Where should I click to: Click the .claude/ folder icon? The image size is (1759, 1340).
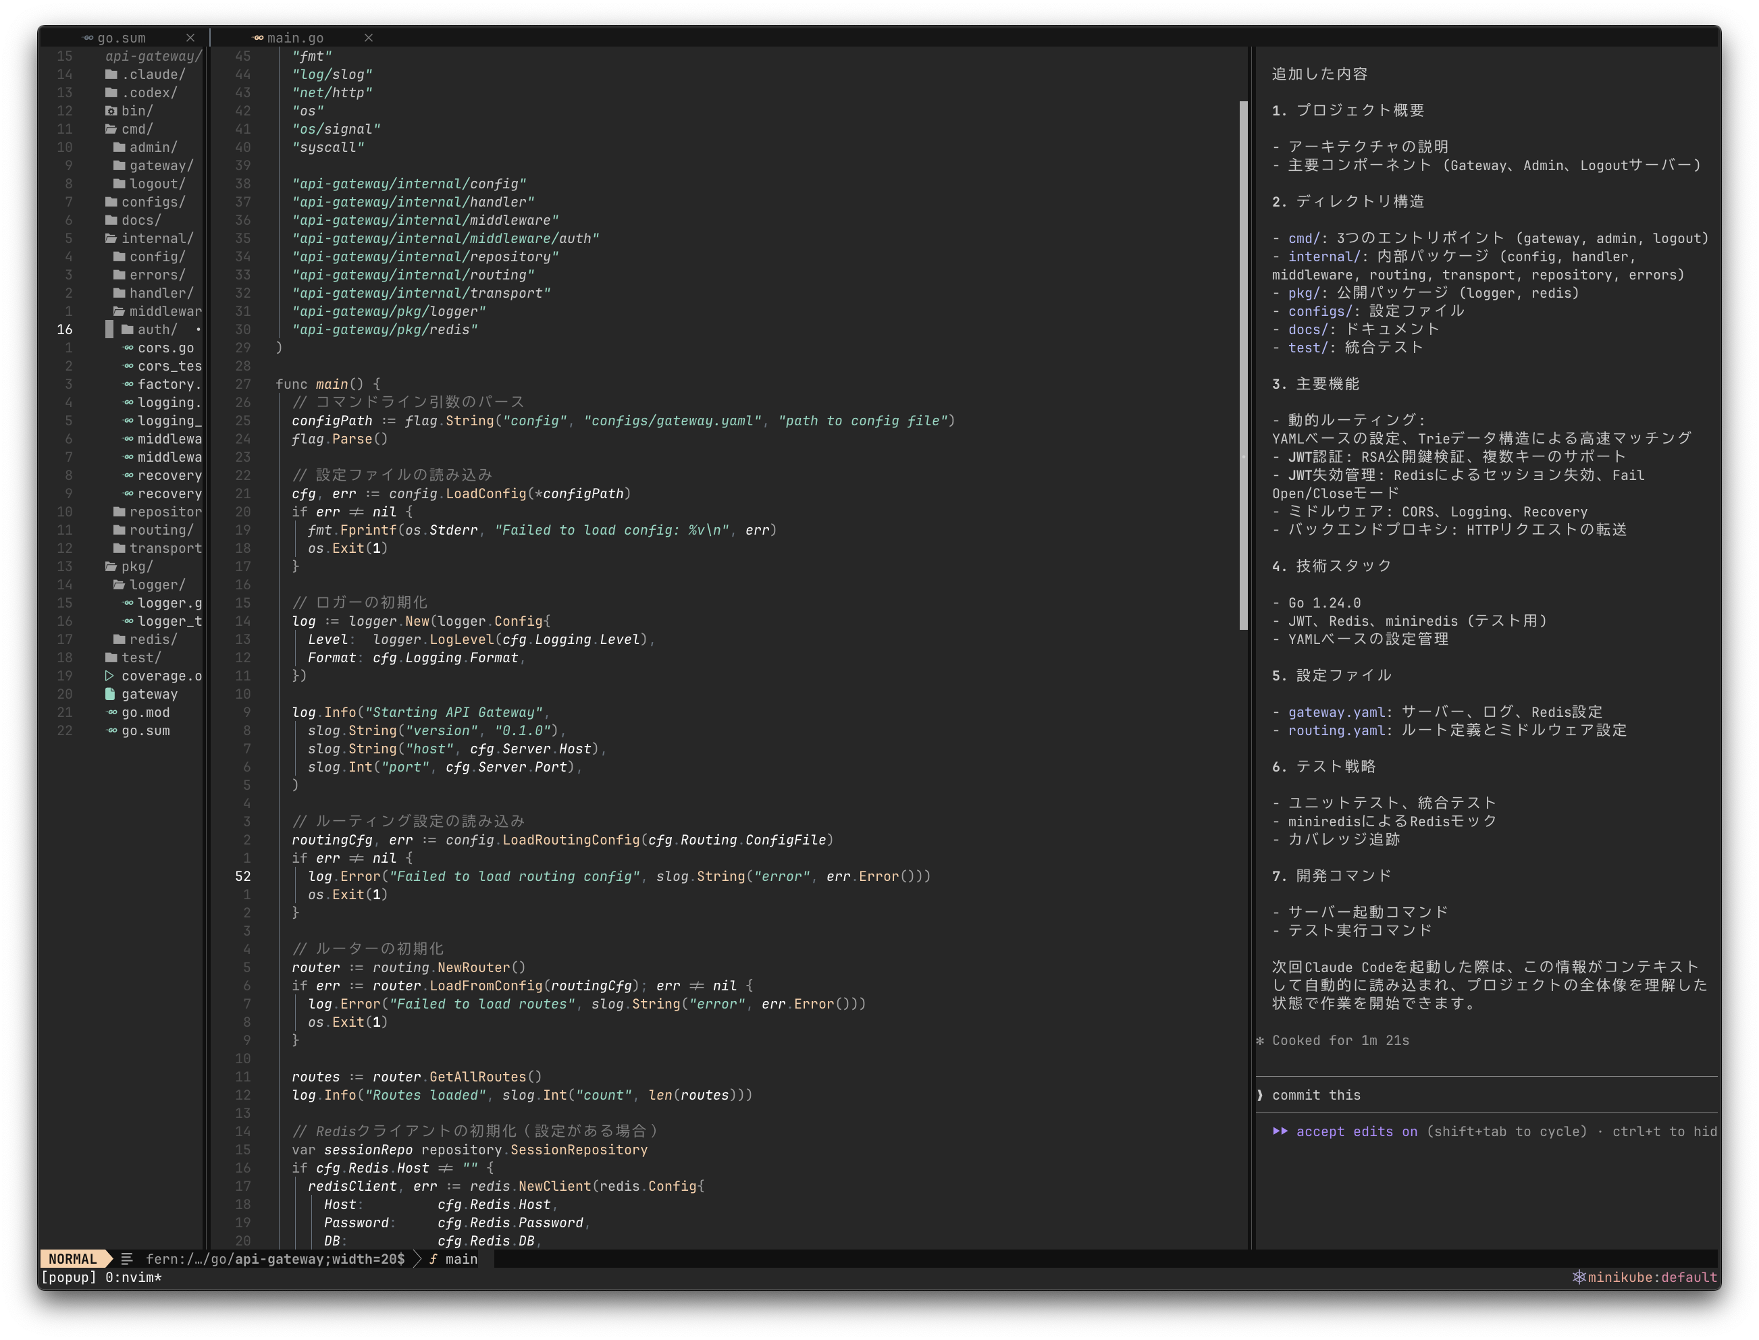tap(111, 74)
